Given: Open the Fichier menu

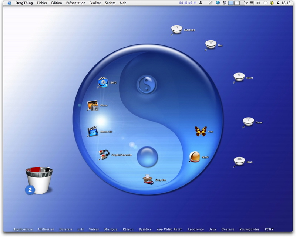Looking at the screenshot, I should (42, 3).
